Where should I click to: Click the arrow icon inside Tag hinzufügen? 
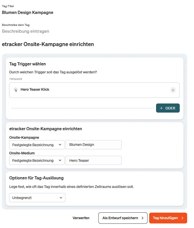pyautogui.click(x=182, y=218)
